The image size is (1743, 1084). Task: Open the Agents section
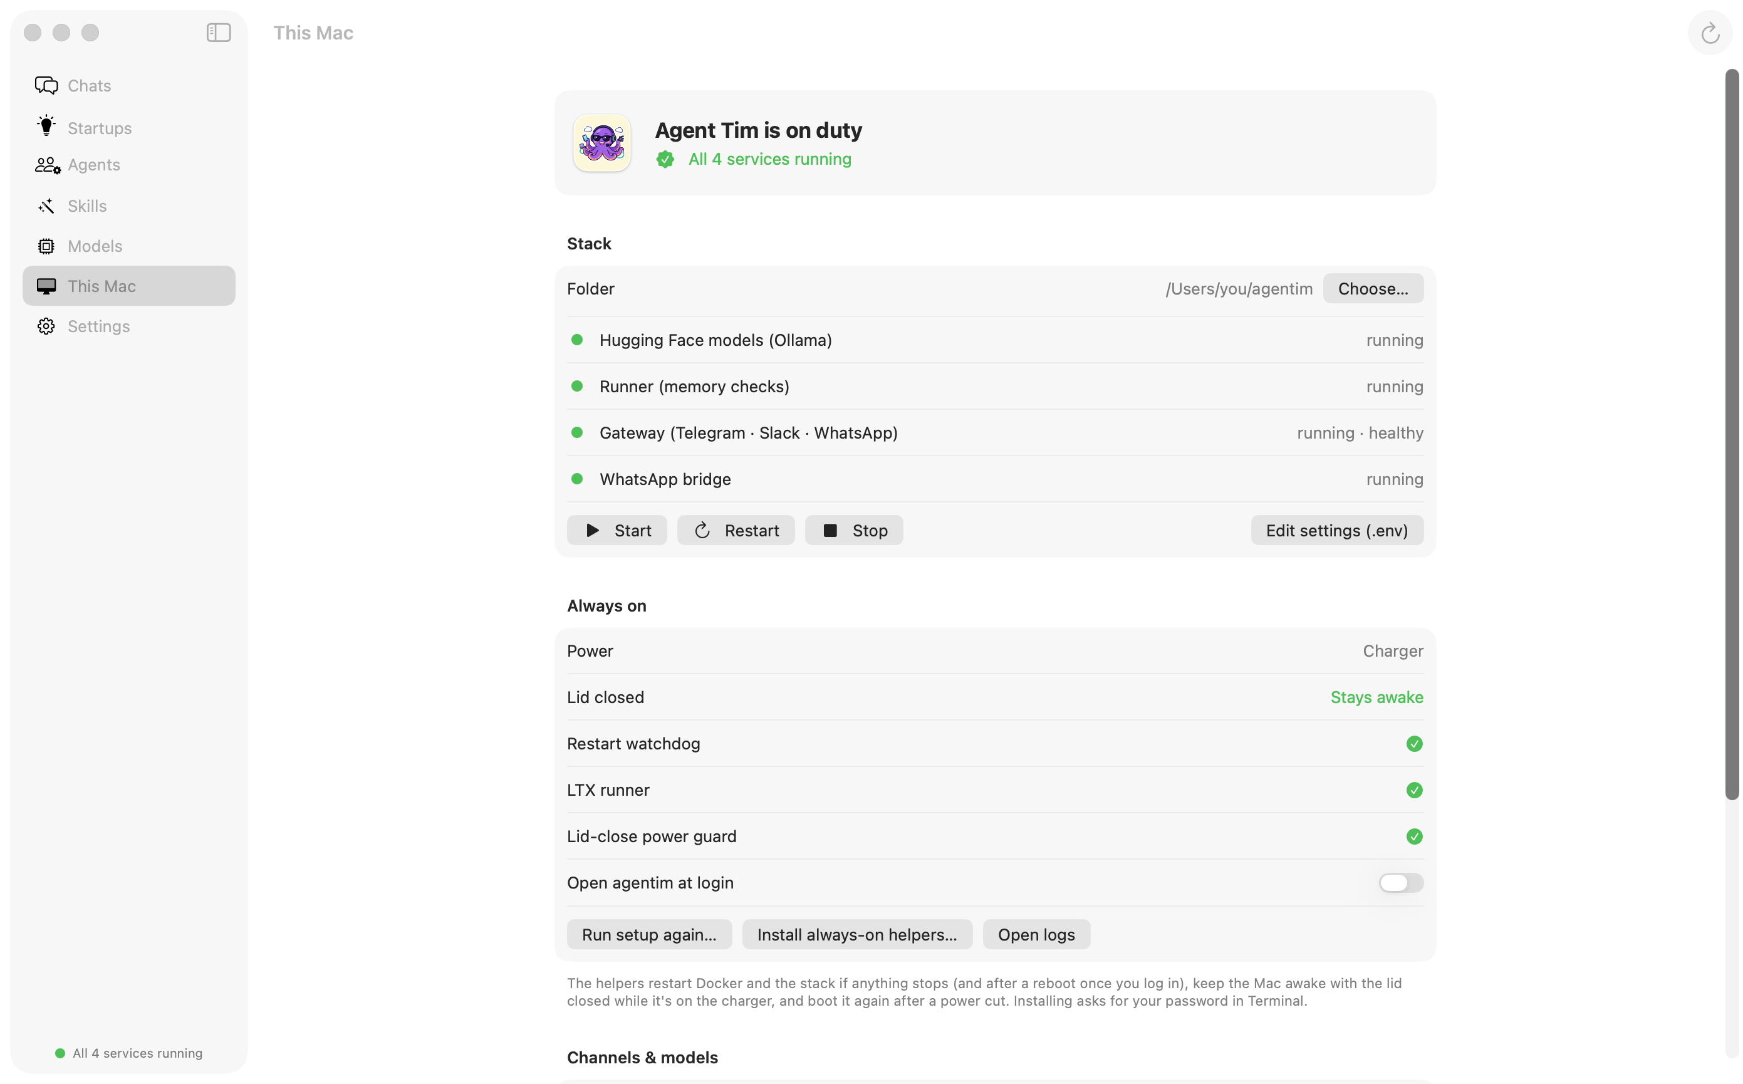[x=129, y=165]
